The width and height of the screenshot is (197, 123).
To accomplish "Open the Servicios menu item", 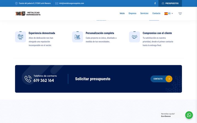I will click(x=144, y=13).
